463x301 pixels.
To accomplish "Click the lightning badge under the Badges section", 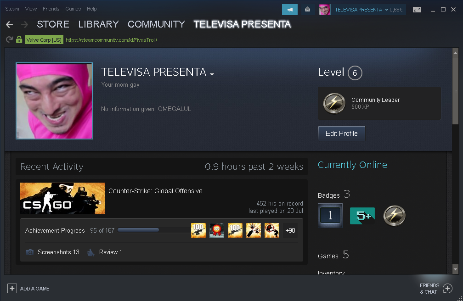I will pos(395,216).
